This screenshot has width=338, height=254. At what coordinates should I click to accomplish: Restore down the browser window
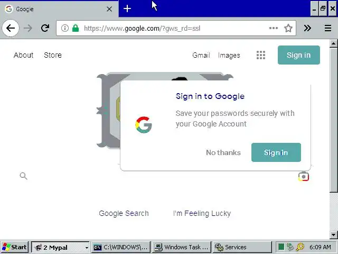tap(323, 8)
